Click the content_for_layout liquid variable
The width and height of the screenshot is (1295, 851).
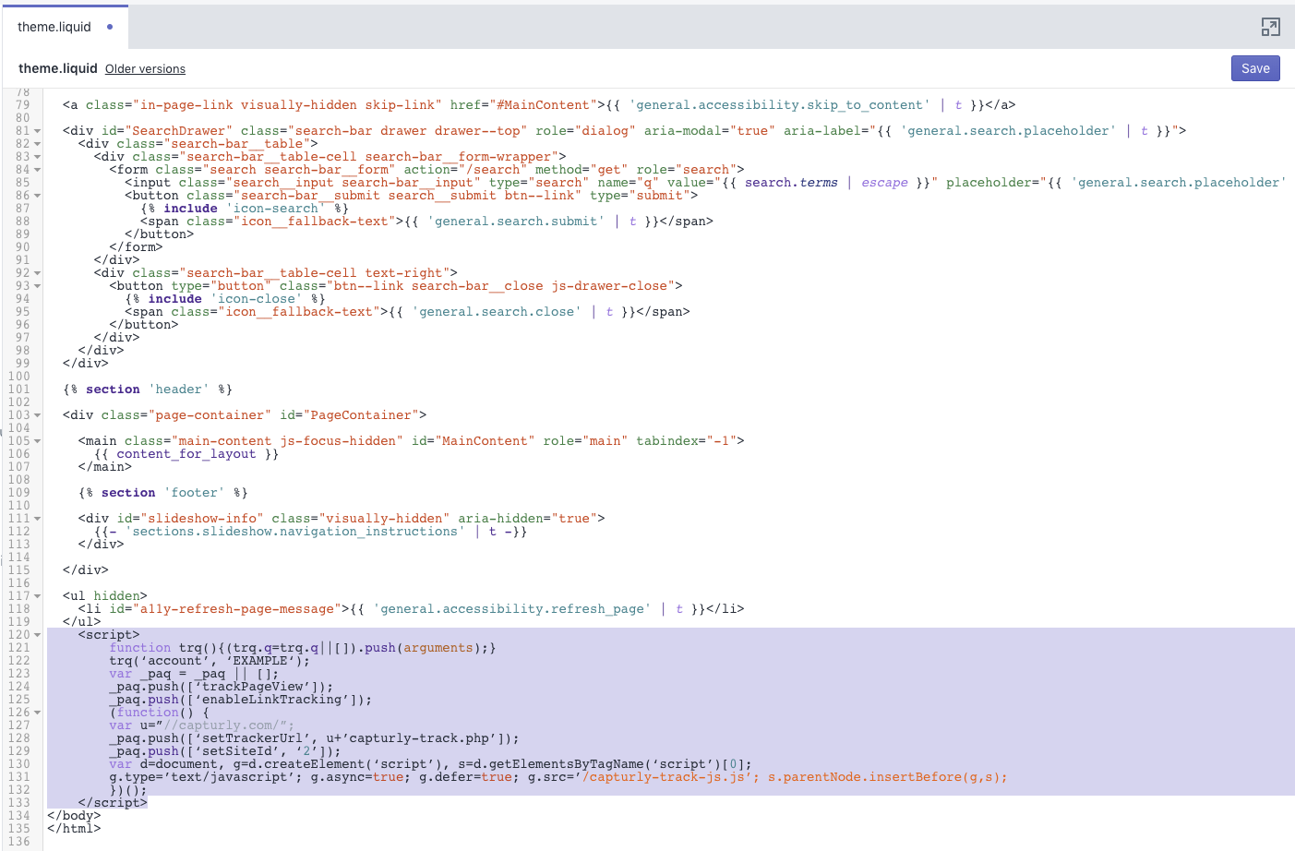186,454
